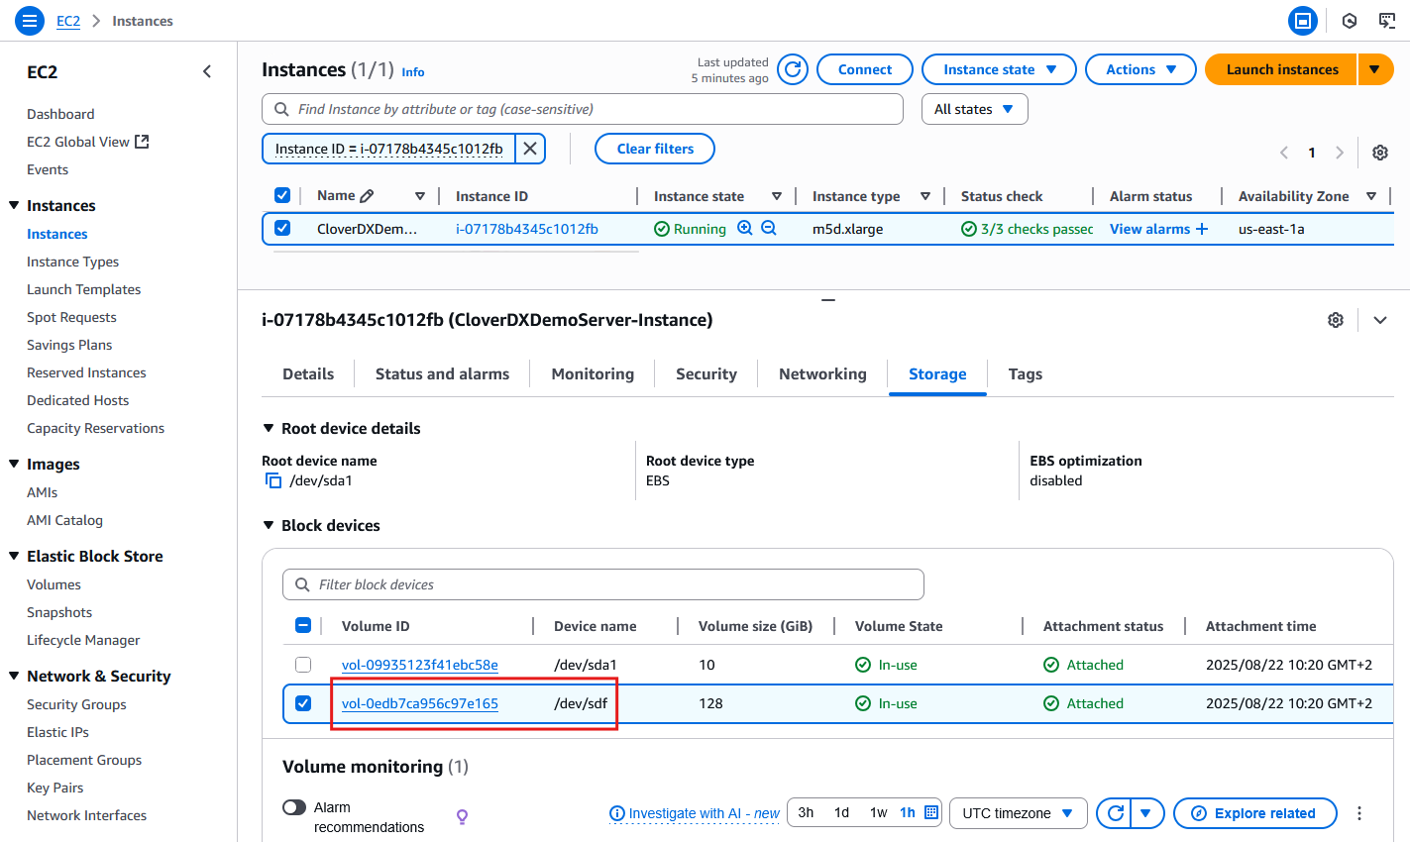Switch to the Networking tab
The width and height of the screenshot is (1410, 842).
[821, 373]
